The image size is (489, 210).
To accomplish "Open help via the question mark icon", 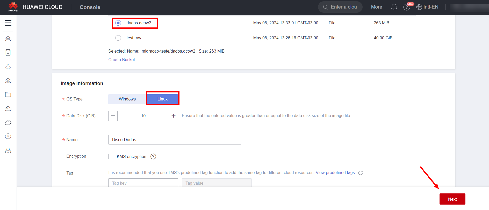I will (x=407, y=7).
